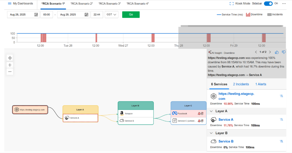Open the three-dot more options menu

coord(284,4)
